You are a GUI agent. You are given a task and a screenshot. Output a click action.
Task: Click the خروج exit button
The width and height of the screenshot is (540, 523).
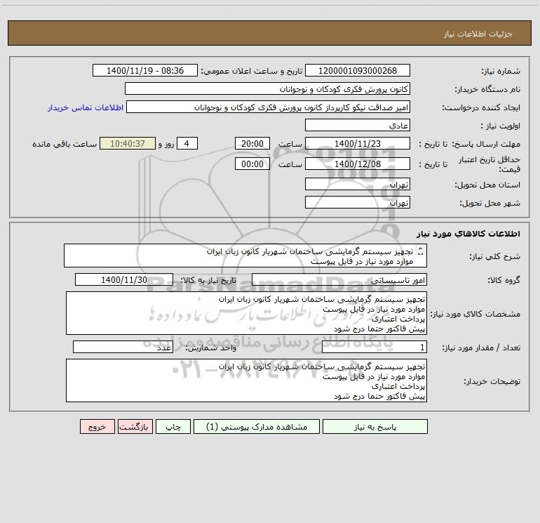tap(97, 426)
